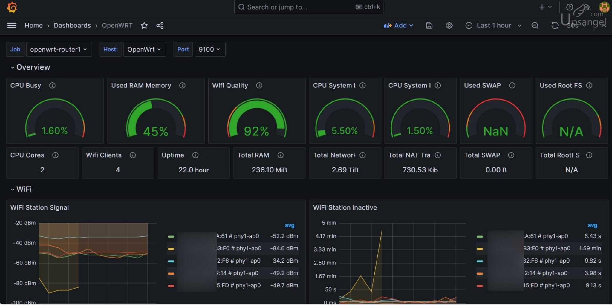The width and height of the screenshot is (612, 305).
Task: Save the dashboard using the floppy disk icon
Action: tap(429, 26)
